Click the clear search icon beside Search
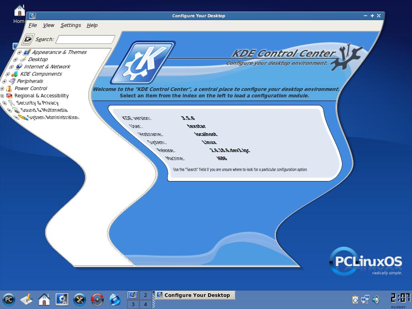 click(28, 39)
